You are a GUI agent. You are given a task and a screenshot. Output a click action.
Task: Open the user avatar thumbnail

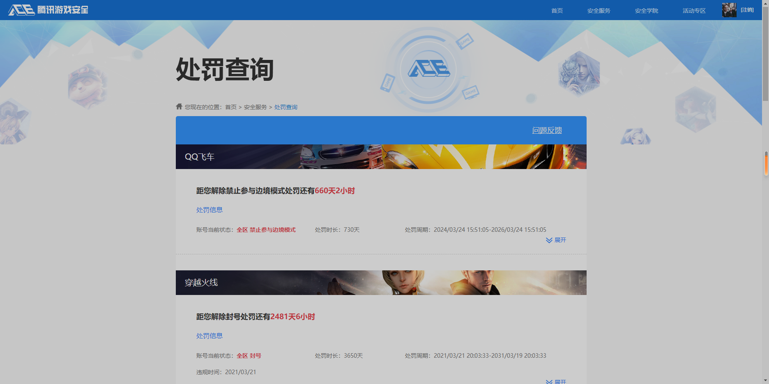[729, 10]
